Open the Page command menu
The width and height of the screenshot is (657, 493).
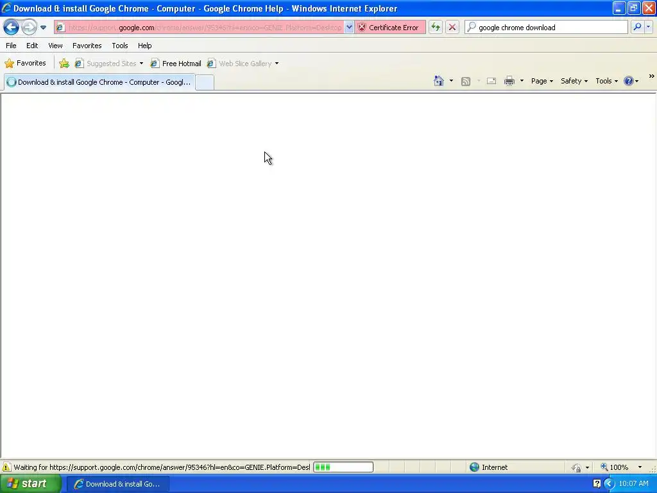coord(542,81)
